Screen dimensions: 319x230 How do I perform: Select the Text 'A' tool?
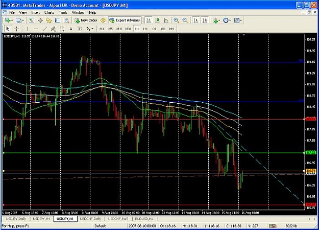coord(71,29)
